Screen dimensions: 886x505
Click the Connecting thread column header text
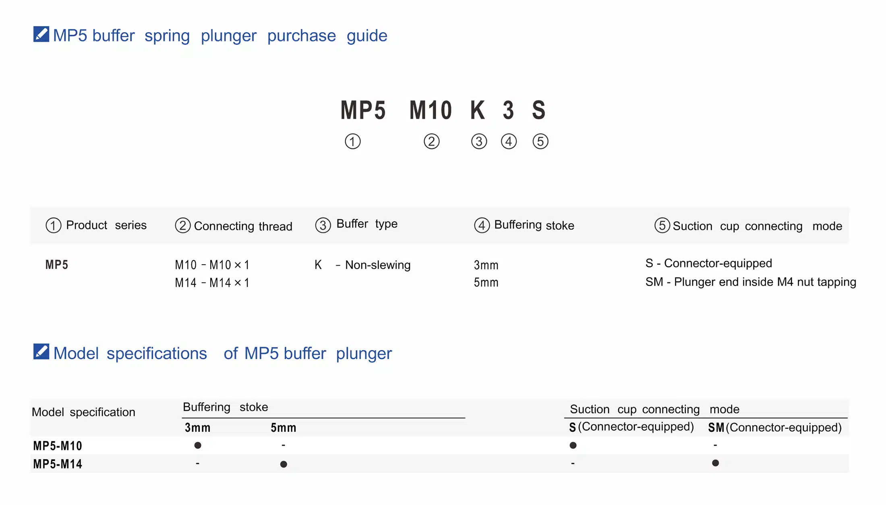tap(243, 226)
